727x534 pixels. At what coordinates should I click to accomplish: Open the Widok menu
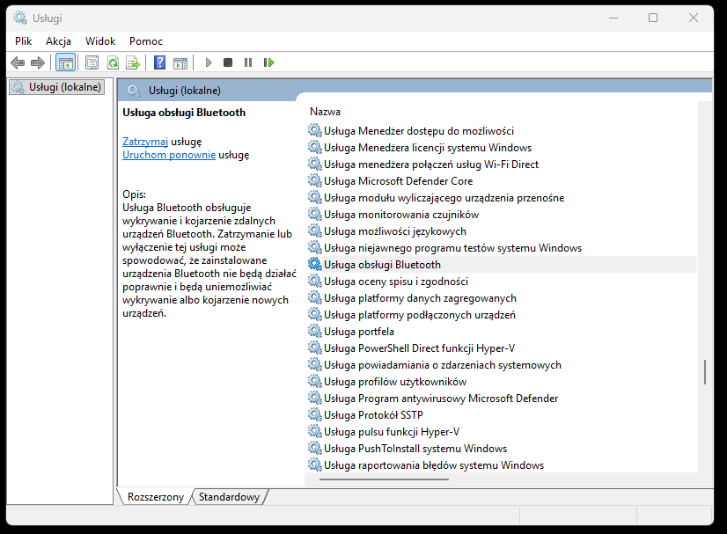[100, 41]
